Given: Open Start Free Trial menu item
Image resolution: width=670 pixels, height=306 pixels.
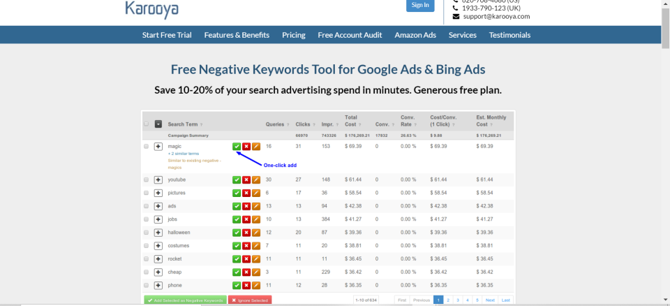Looking at the screenshot, I should [x=167, y=35].
